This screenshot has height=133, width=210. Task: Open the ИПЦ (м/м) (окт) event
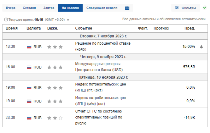98,101
